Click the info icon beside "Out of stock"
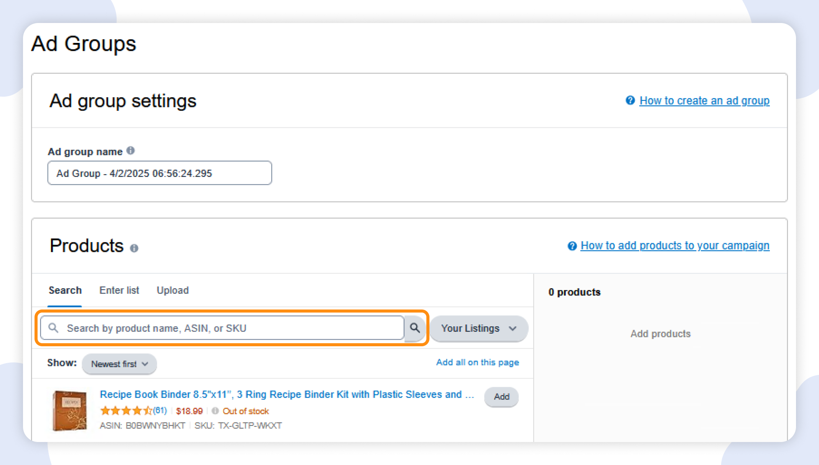 coord(215,411)
